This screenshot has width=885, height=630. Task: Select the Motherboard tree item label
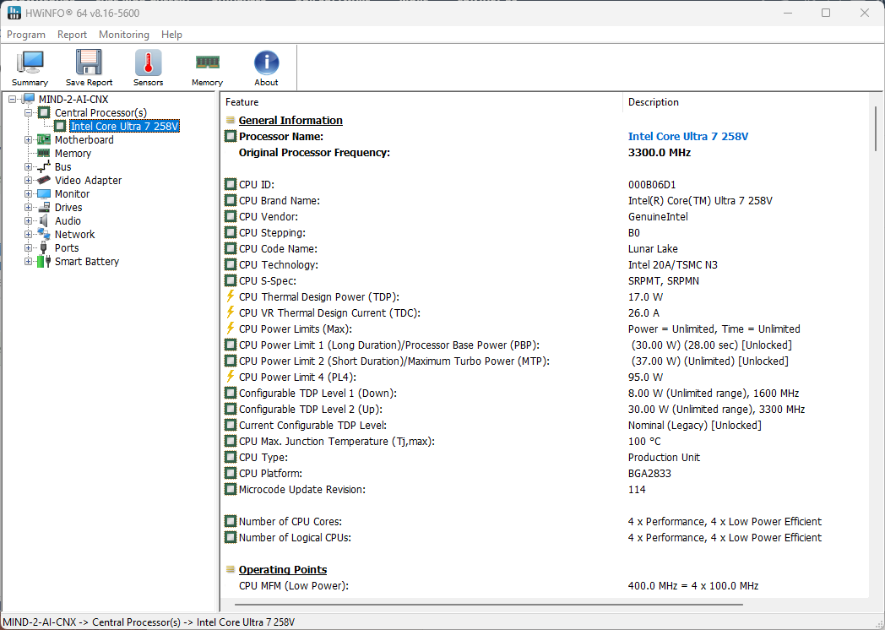[84, 139]
